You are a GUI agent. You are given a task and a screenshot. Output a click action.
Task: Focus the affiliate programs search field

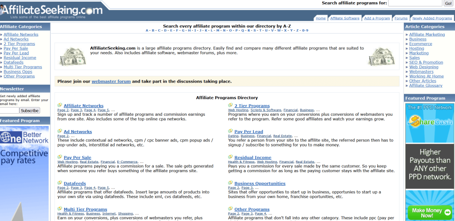tap(415, 3)
